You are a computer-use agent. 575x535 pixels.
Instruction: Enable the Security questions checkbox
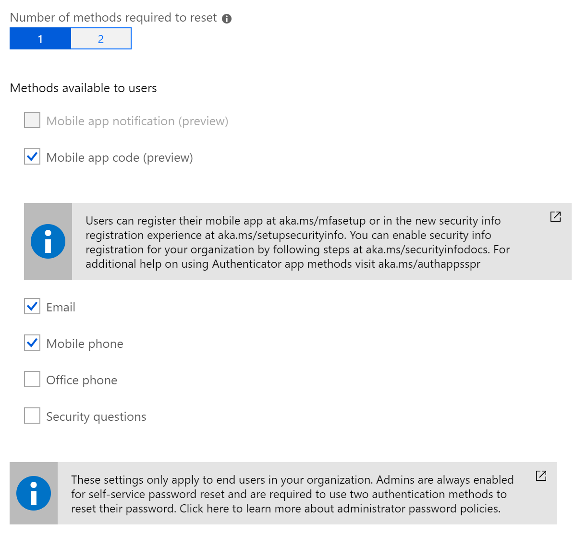32,416
